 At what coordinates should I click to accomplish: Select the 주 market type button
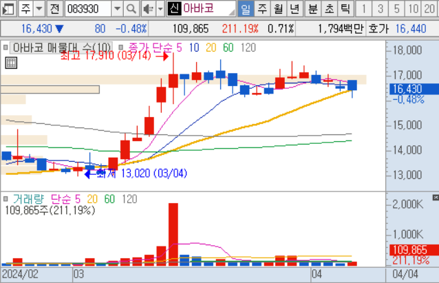[25, 9]
